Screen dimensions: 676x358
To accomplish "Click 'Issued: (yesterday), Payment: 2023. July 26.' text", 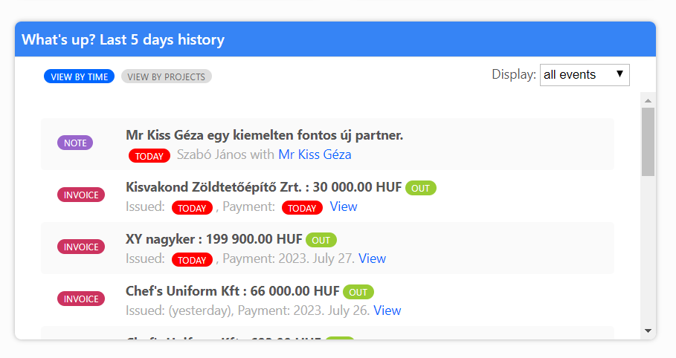I will coord(248,310).
